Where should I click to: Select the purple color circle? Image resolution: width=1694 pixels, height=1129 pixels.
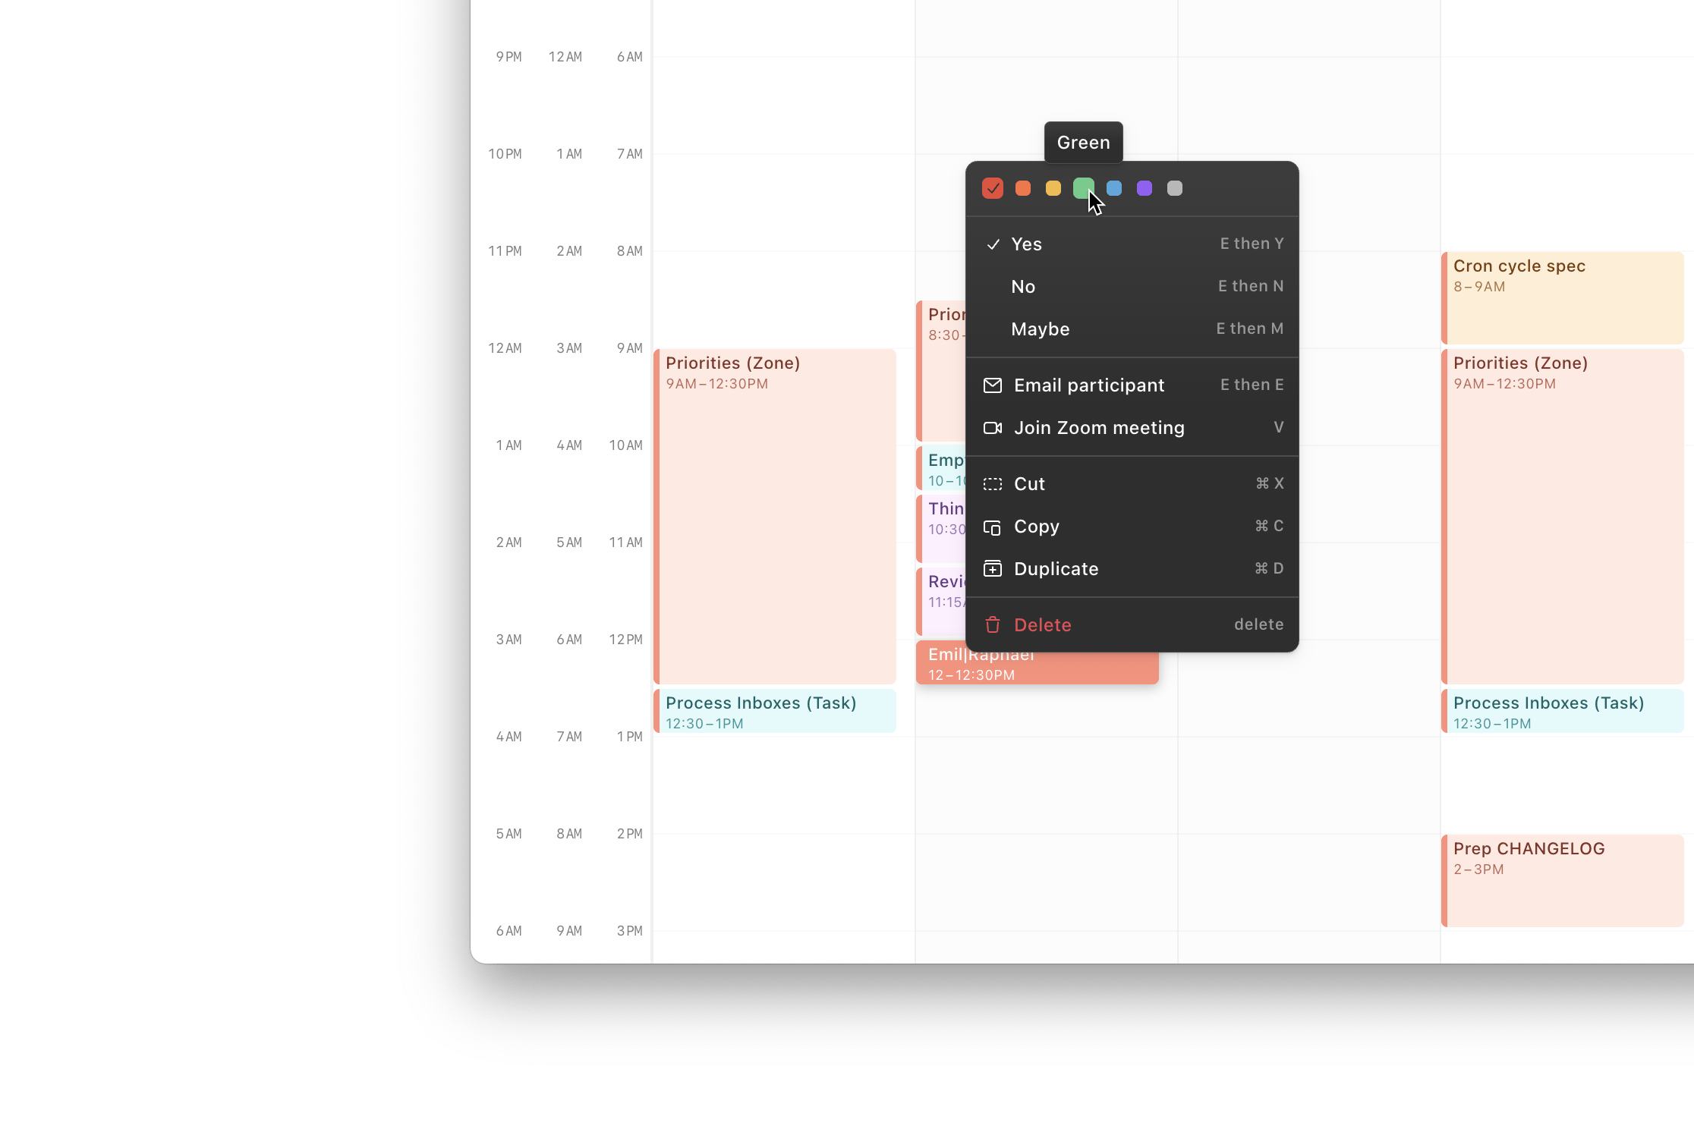point(1143,189)
